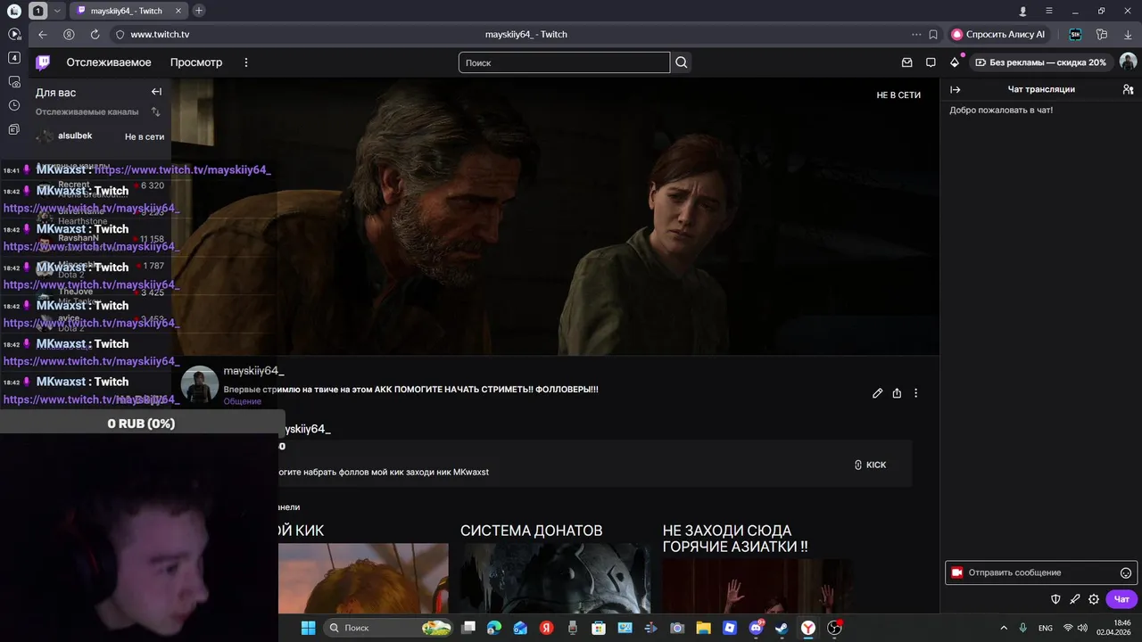Open the 18:46 clock and date
This screenshot has width=1142, height=642.
tap(1113, 628)
